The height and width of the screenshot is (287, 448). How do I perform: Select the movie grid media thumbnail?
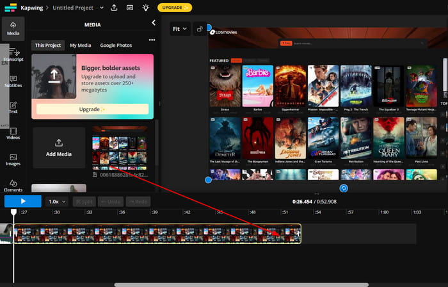point(120,148)
